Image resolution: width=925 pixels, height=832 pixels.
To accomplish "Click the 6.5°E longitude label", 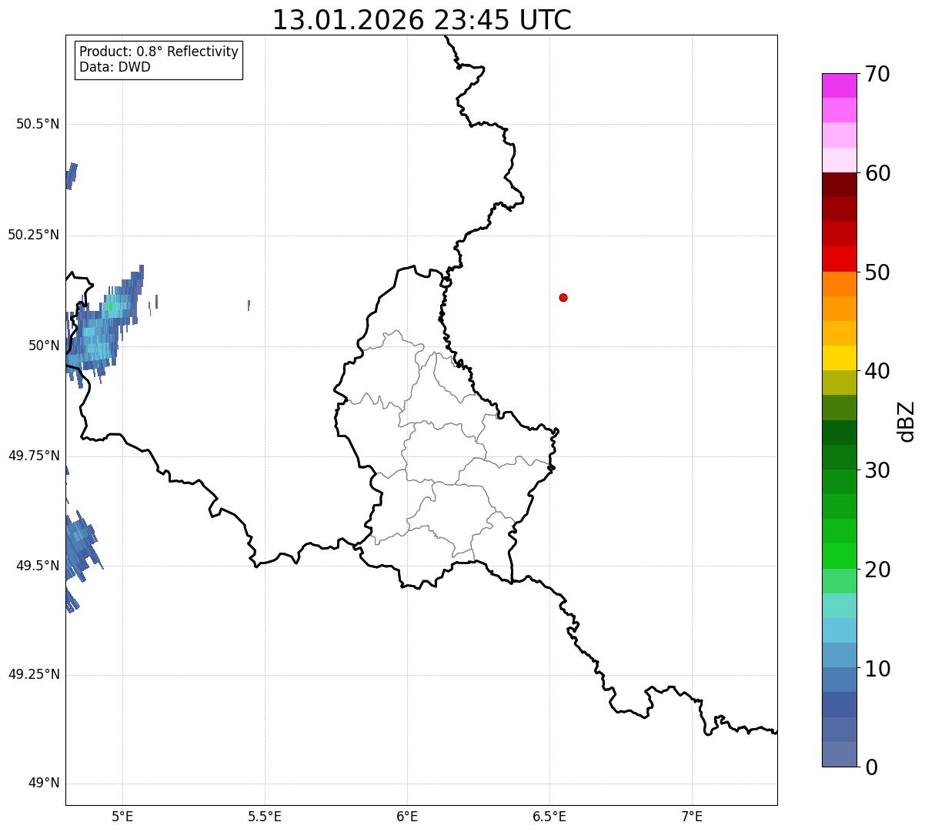I will pos(549,816).
